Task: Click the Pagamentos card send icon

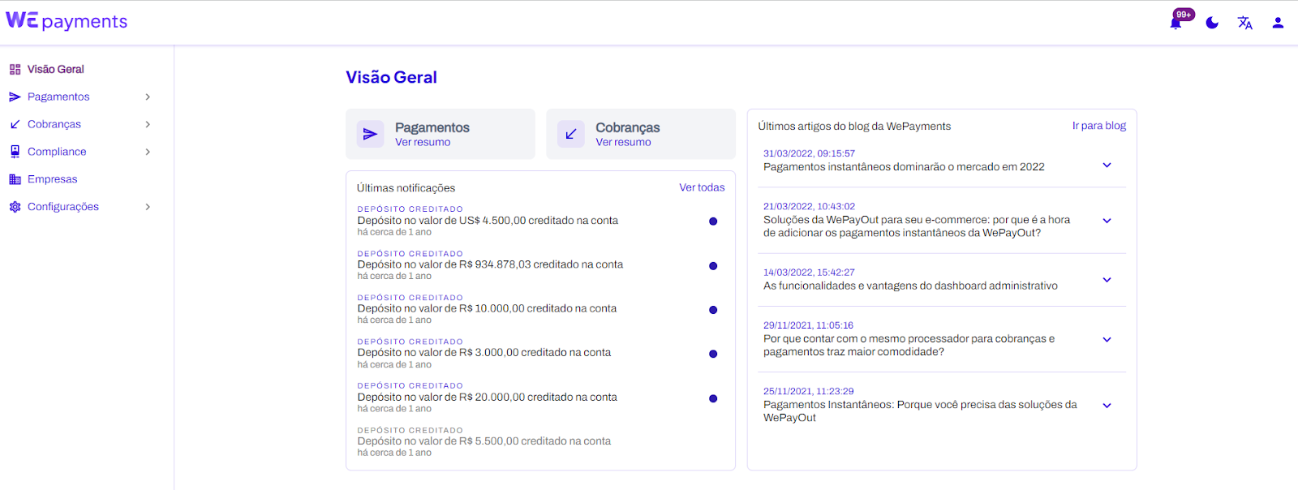Action: coord(370,134)
